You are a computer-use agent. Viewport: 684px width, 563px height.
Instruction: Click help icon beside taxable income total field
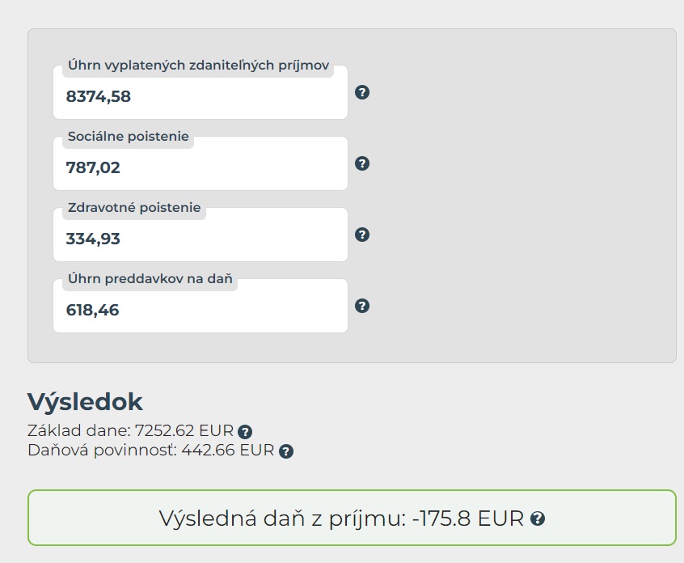coord(362,92)
